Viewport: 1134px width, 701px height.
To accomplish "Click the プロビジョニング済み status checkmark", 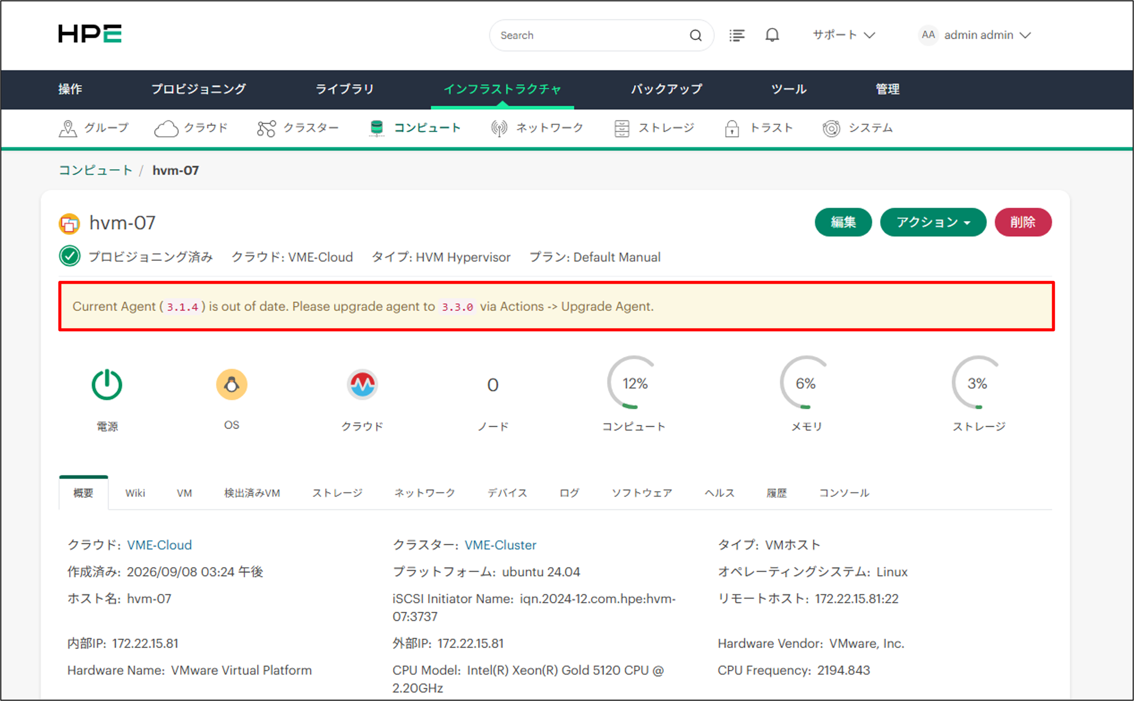I will [70, 256].
